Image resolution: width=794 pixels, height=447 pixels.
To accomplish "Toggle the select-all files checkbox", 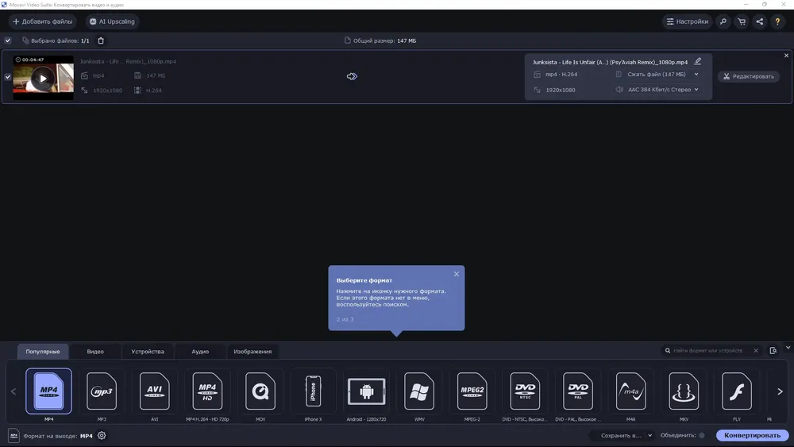I will tap(8, 40).
